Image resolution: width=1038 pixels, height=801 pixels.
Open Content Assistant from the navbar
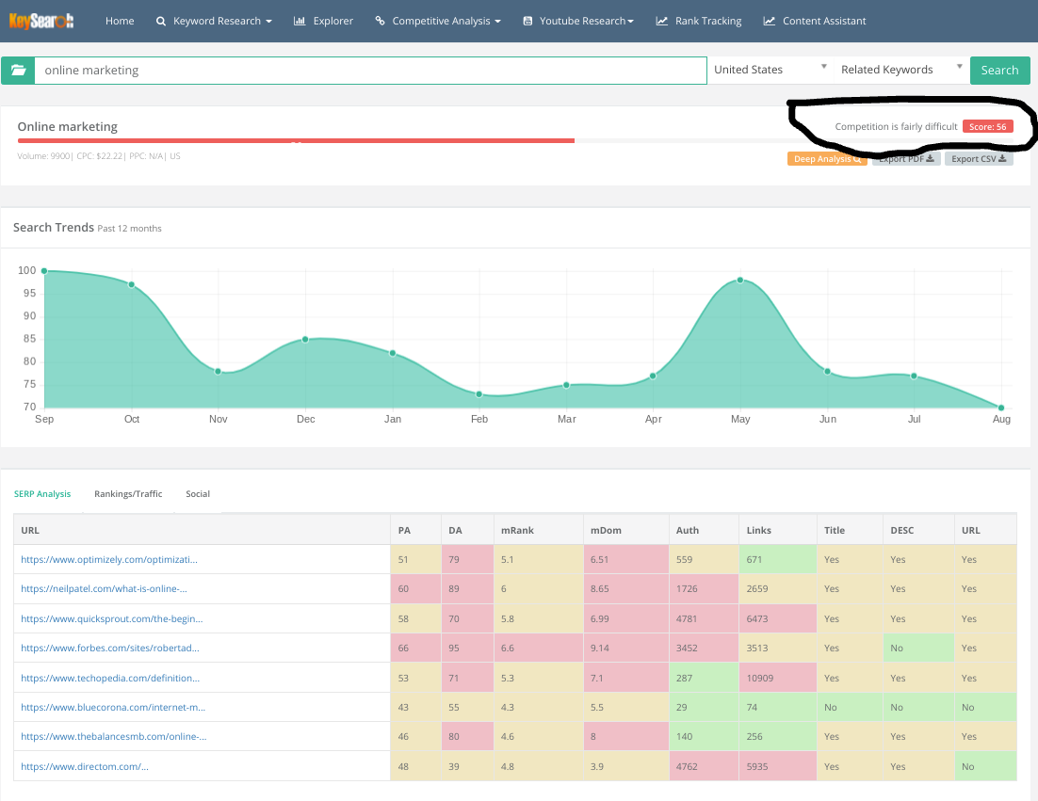tap(815, 21)
